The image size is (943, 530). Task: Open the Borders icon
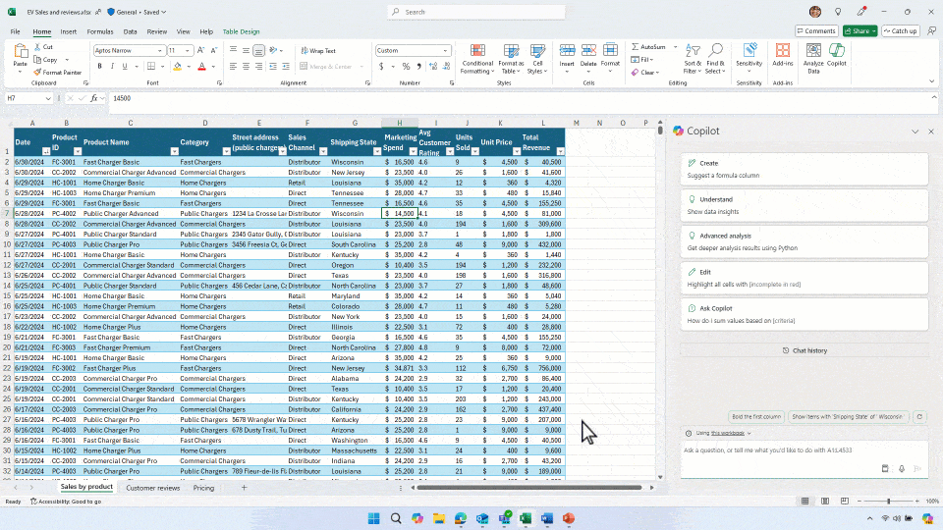(151, 67)
